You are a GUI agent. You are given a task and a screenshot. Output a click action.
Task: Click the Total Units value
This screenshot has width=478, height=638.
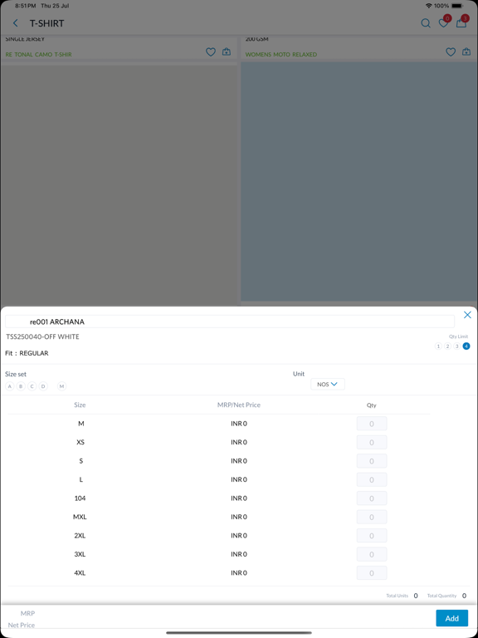click(416, 596)
